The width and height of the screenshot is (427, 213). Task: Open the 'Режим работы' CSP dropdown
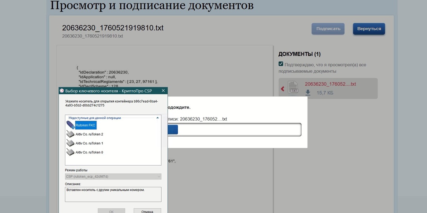[x=113, y=177]
